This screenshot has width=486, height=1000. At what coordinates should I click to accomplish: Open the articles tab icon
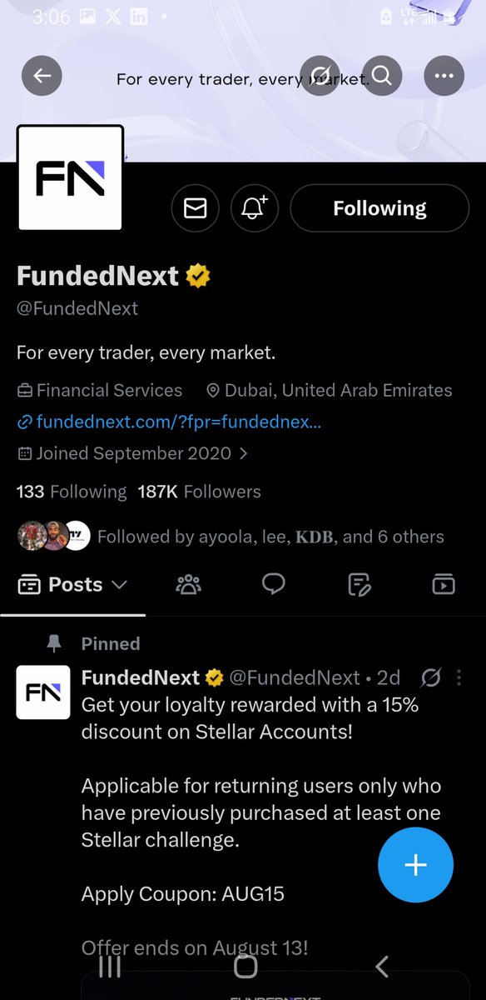pyautogui.click(x=359, y=585)
